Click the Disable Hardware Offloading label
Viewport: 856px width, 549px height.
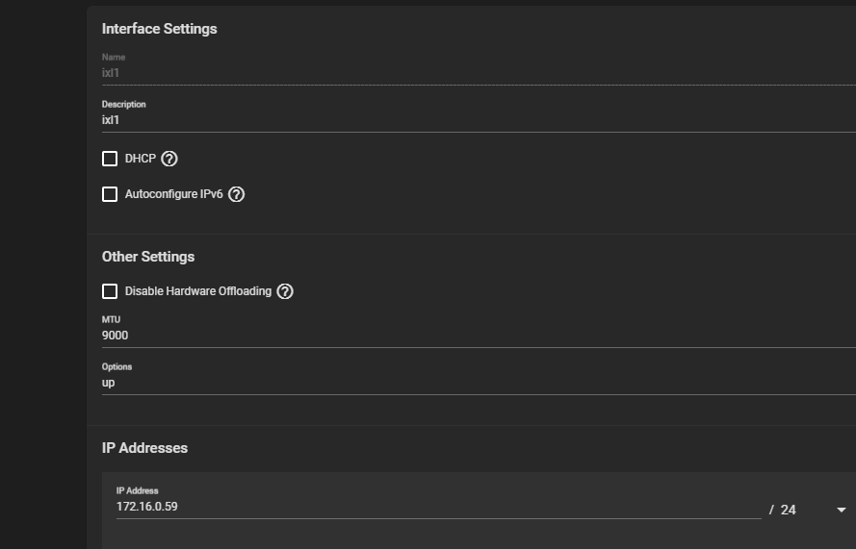click(x=198, y=291)
